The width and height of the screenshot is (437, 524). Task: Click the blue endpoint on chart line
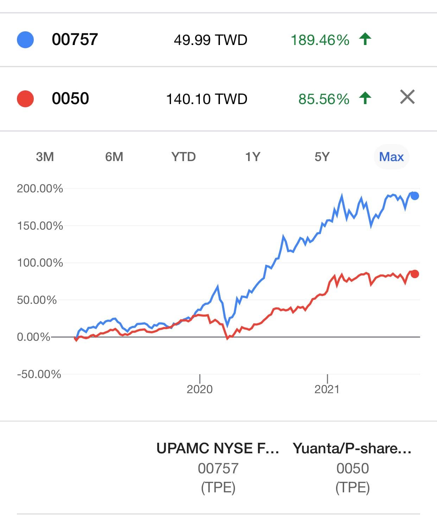click(x=415, y=196)
